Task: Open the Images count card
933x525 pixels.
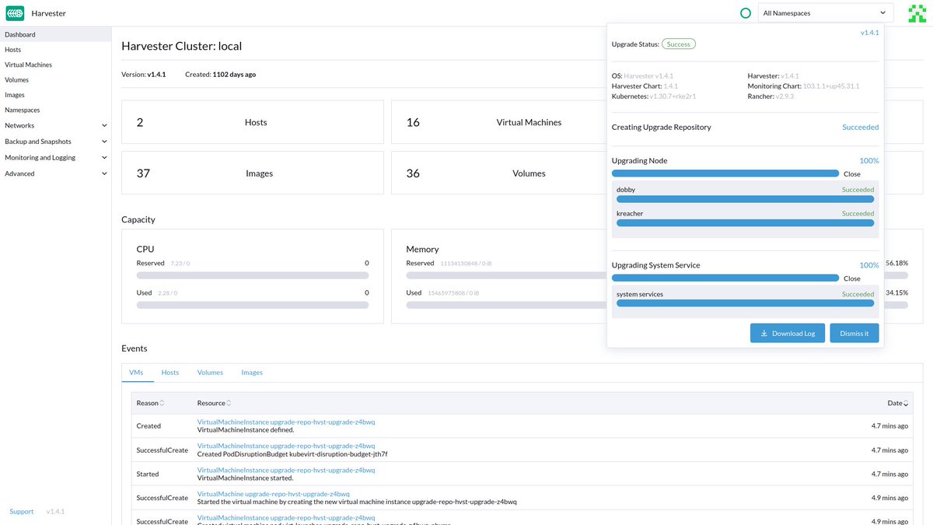Action: 253,173
